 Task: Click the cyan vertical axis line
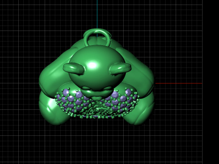point(97,15)
